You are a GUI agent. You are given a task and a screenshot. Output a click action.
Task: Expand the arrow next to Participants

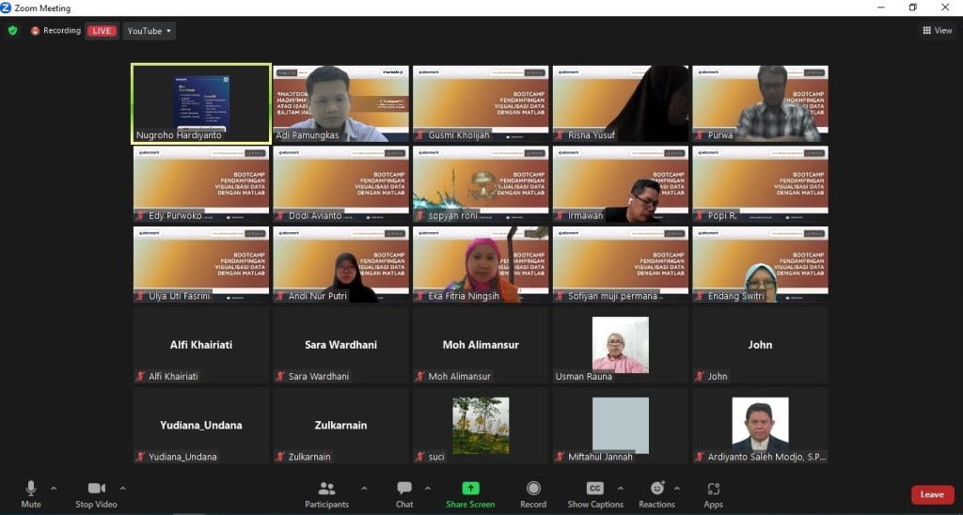(x=364, y=489)
